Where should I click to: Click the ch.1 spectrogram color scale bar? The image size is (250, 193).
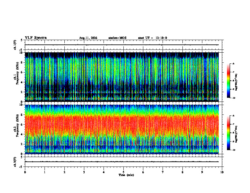tap(229, 81)
